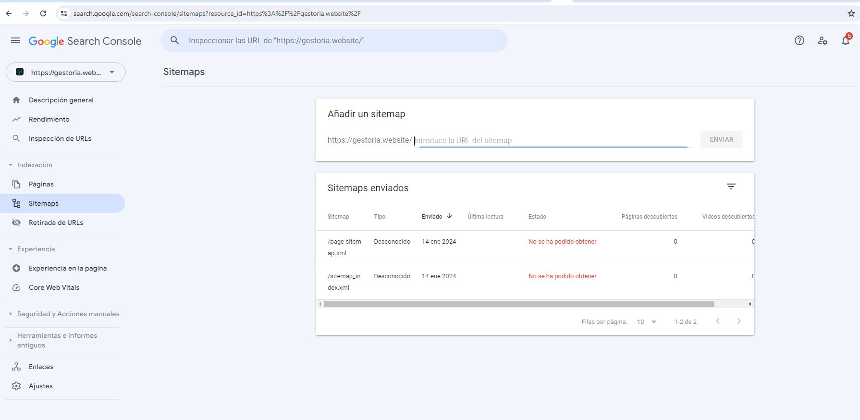Click the property favicon in selector

click(x=20, y=72)
